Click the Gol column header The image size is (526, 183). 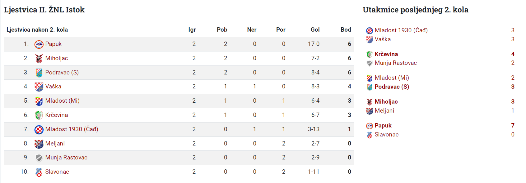click(315, 30)
